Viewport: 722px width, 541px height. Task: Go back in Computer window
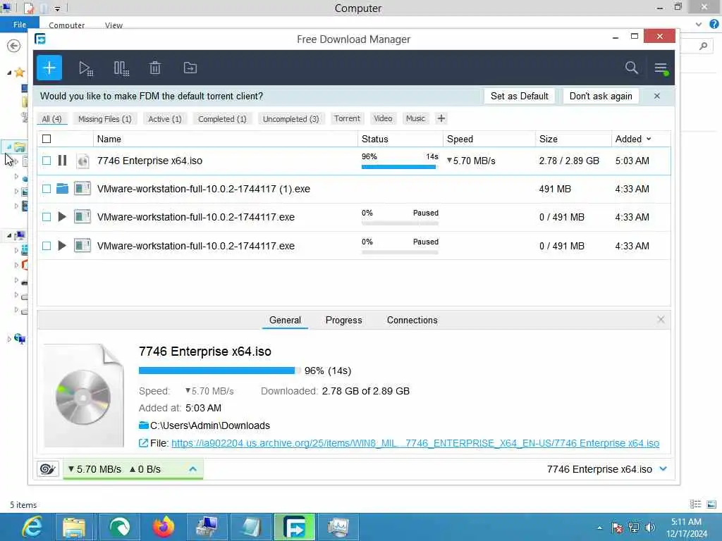(14, 46)
